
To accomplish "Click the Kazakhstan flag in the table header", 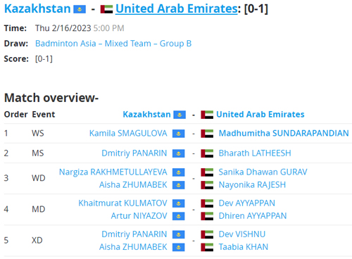I will [180, 115].
